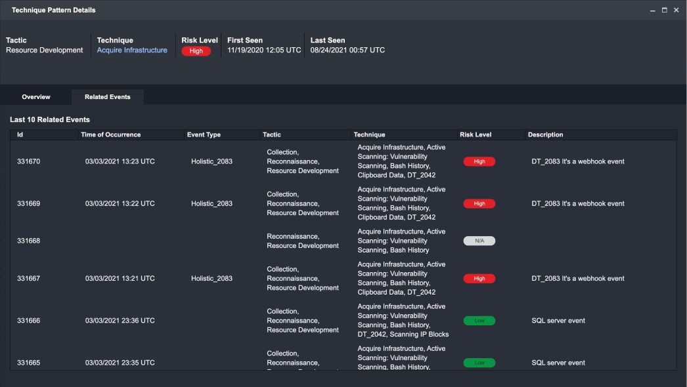Sort by the Tactic column header
This screenshot has height=387, width=687.
point(272,135)
